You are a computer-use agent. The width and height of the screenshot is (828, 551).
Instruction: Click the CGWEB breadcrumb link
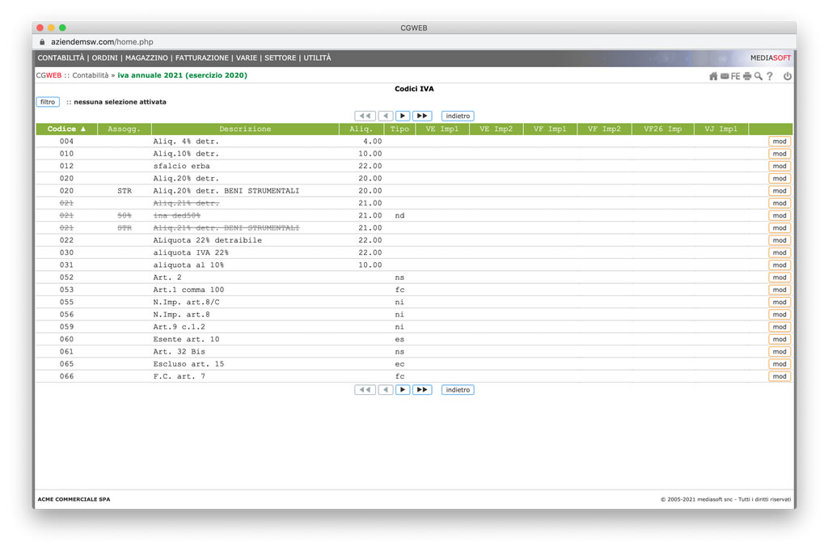click(x=49, y=75)
